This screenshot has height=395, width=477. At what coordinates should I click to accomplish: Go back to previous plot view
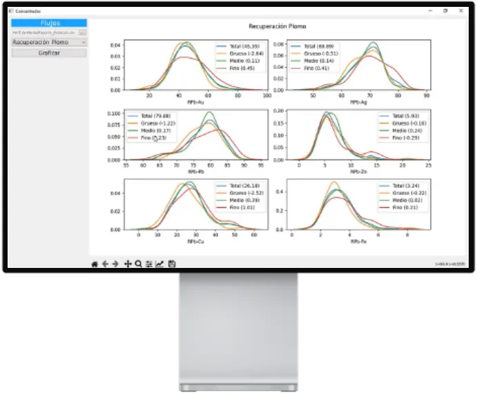(105, 263)
